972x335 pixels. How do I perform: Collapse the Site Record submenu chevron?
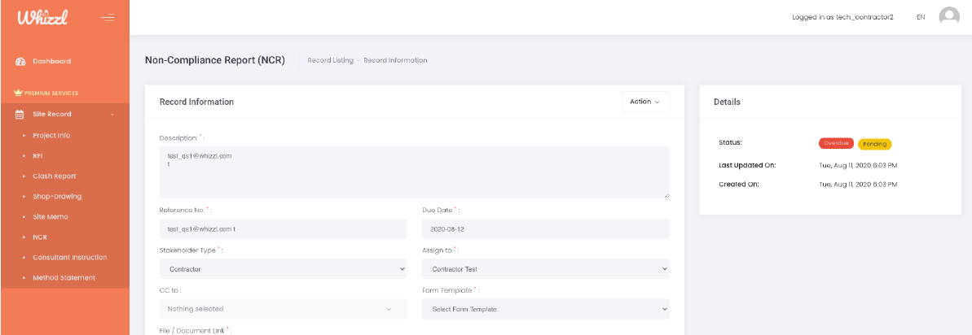(x=112, y=115)
